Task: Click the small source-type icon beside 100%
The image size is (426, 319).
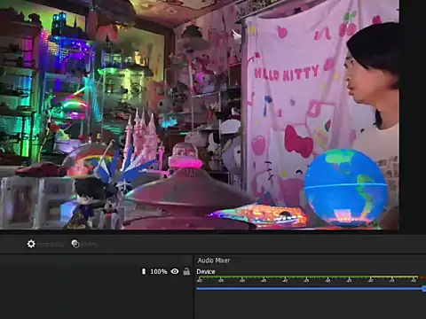Action: tap(144, 271)
